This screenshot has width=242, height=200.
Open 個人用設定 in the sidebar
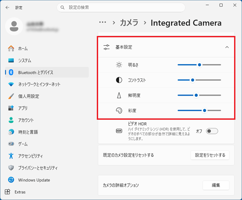(47, 96)
